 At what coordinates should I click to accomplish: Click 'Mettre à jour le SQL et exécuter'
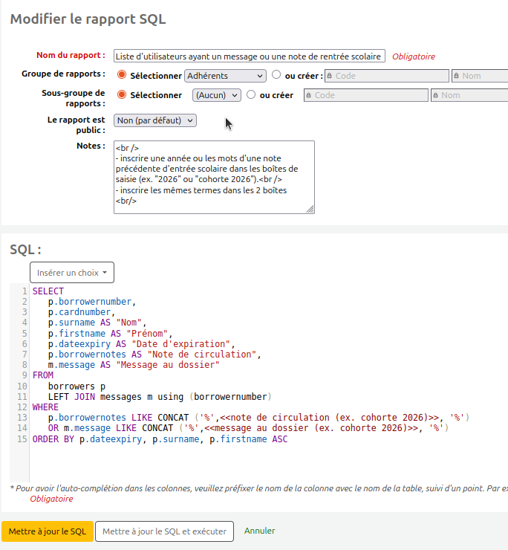tap(164, 531)
